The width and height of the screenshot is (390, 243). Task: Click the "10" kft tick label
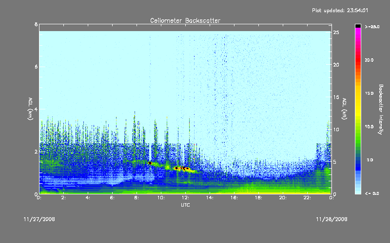coord(336,129)
